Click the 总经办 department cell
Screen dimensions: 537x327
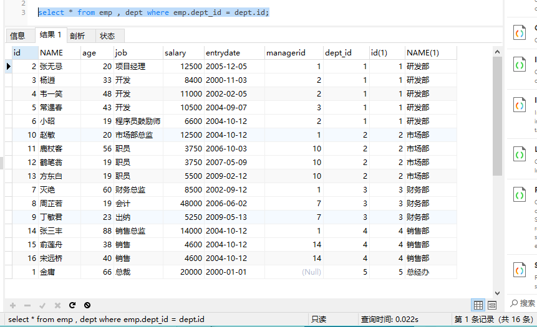(x=431, y=272)
